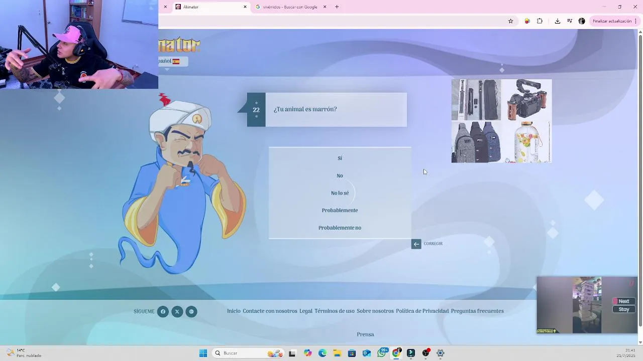Image resolution: width=643 pixels, height=361 pixels.
Task: Click the Corregir back arrow icon
Action: coord(416,244)
